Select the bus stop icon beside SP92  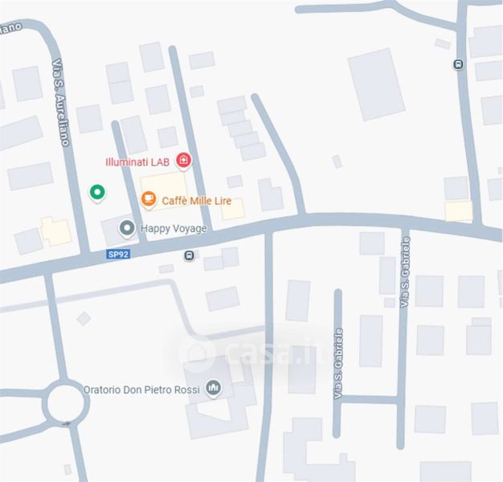coord(189,255)
